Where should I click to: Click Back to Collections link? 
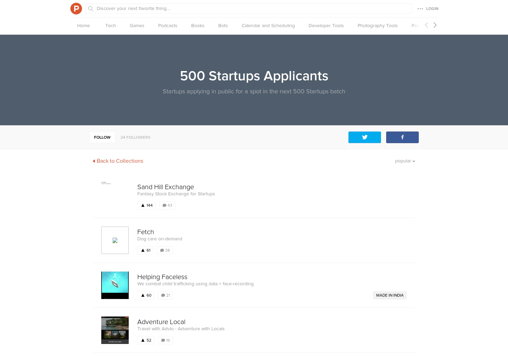coord(118,161)
